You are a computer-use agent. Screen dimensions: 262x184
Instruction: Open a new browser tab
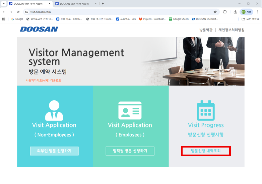click(103, 4)
